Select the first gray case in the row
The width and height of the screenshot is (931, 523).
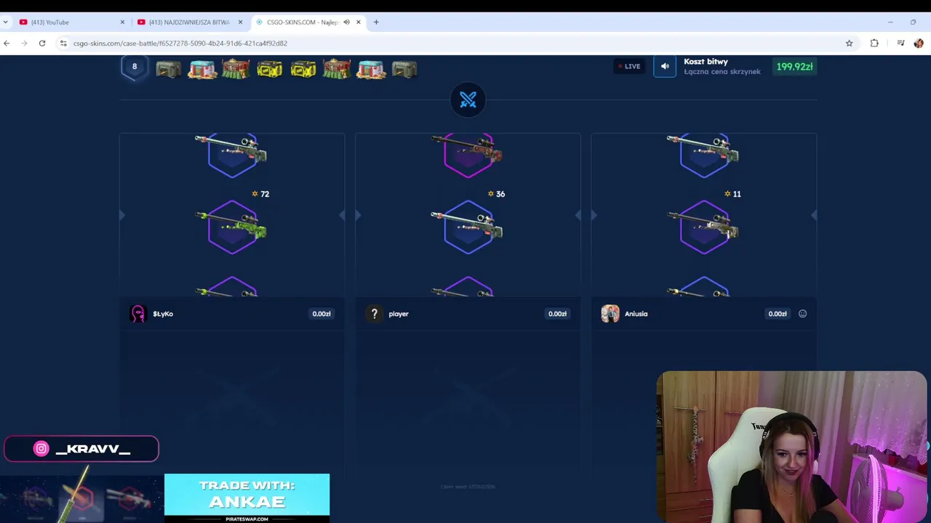pos(168,70)
